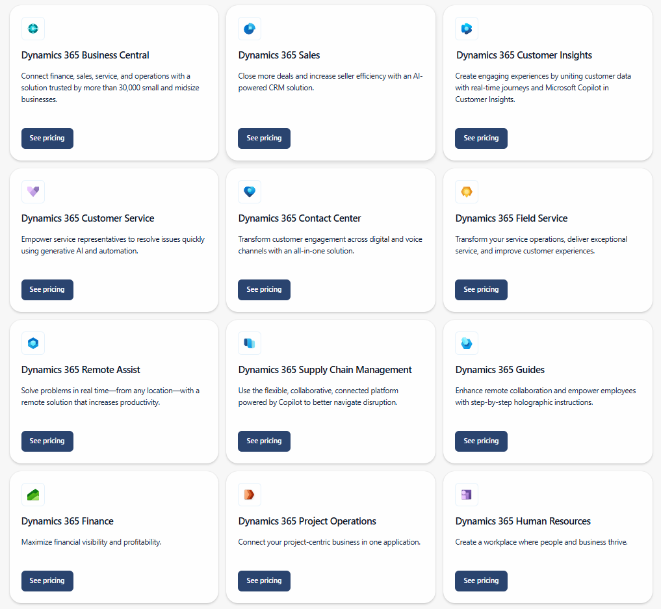
Task: Select the Dynamics 365 Project Operations icon
Action: coord(250,495)
